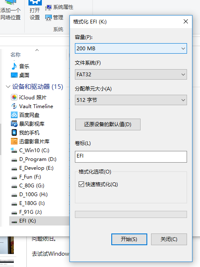Select the EFI (K:) drive item

pyautogui.click(x=39, y=221)
